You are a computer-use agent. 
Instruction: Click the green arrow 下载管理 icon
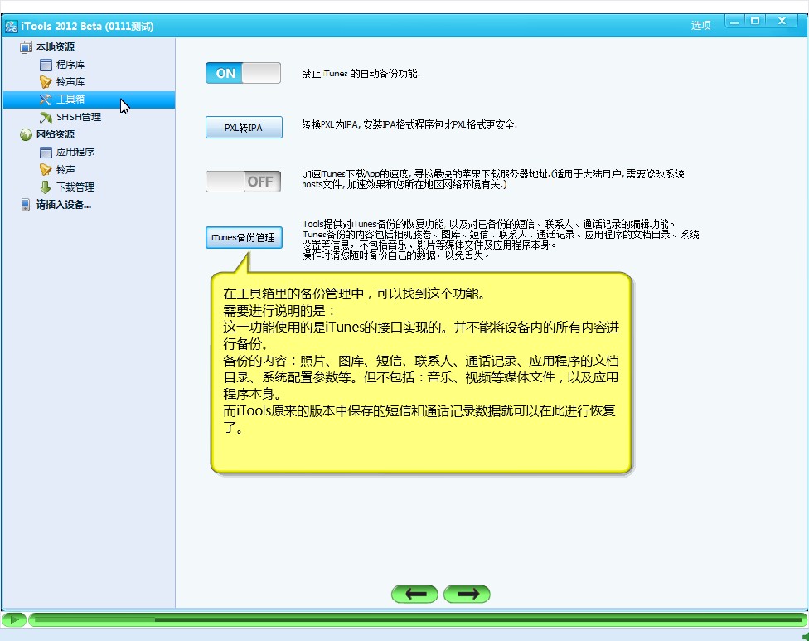pyautogui.click(x=46, y=187)
